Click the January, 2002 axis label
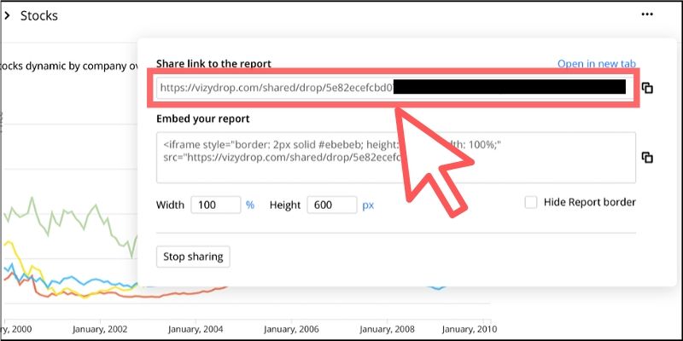The width and height of the screenshot is (683, 341). (99, 329)
